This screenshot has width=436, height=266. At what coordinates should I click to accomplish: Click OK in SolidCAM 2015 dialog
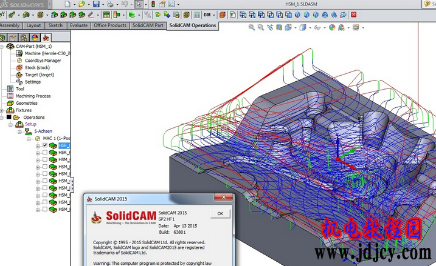220,214
